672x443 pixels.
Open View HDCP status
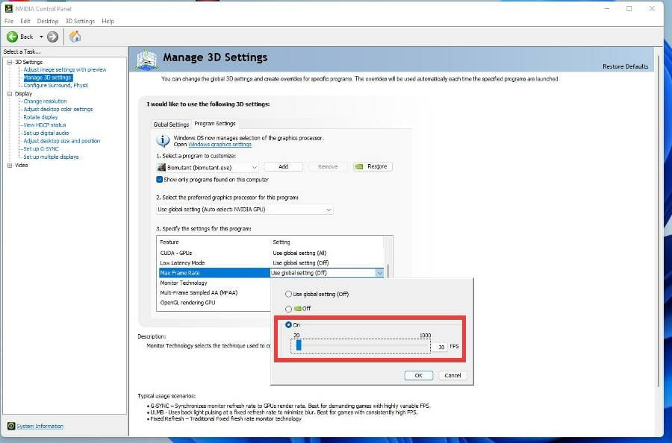click(45, 125)
